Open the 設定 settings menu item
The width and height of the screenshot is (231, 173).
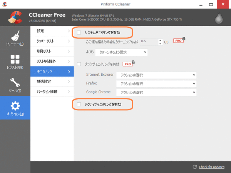tap(52, 31)
